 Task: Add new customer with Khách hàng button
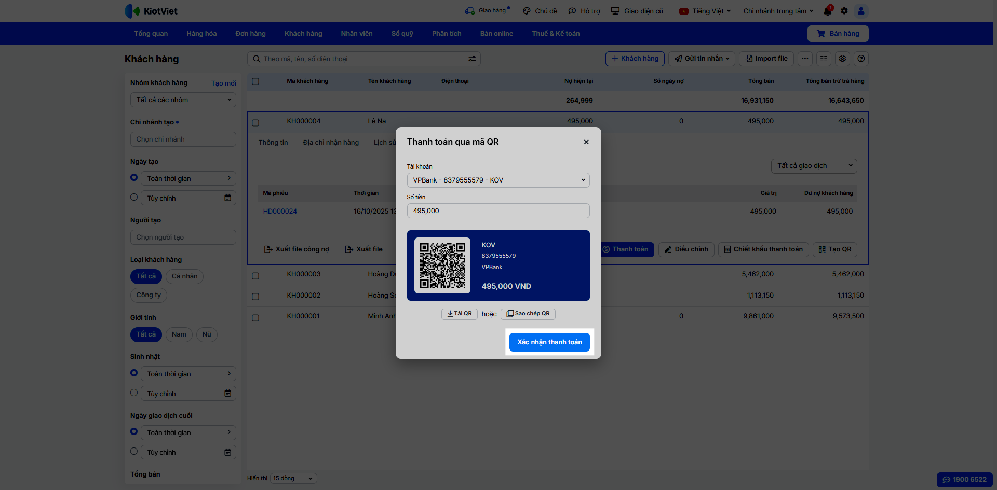coord(635,59)
